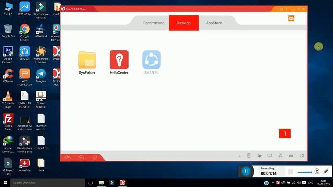Click the GPS location toolbar icon

coord(280,156)
